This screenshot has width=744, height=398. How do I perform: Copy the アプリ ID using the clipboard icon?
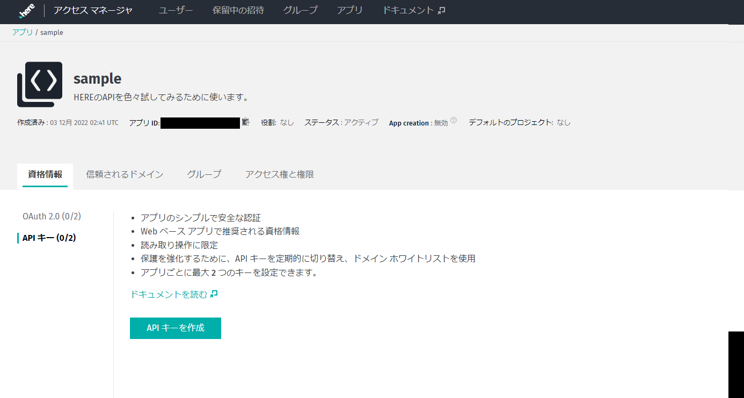click(x=246, y=122)
